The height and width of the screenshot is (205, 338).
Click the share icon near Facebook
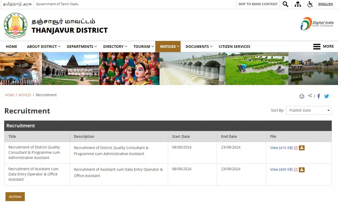pos(310,96)
